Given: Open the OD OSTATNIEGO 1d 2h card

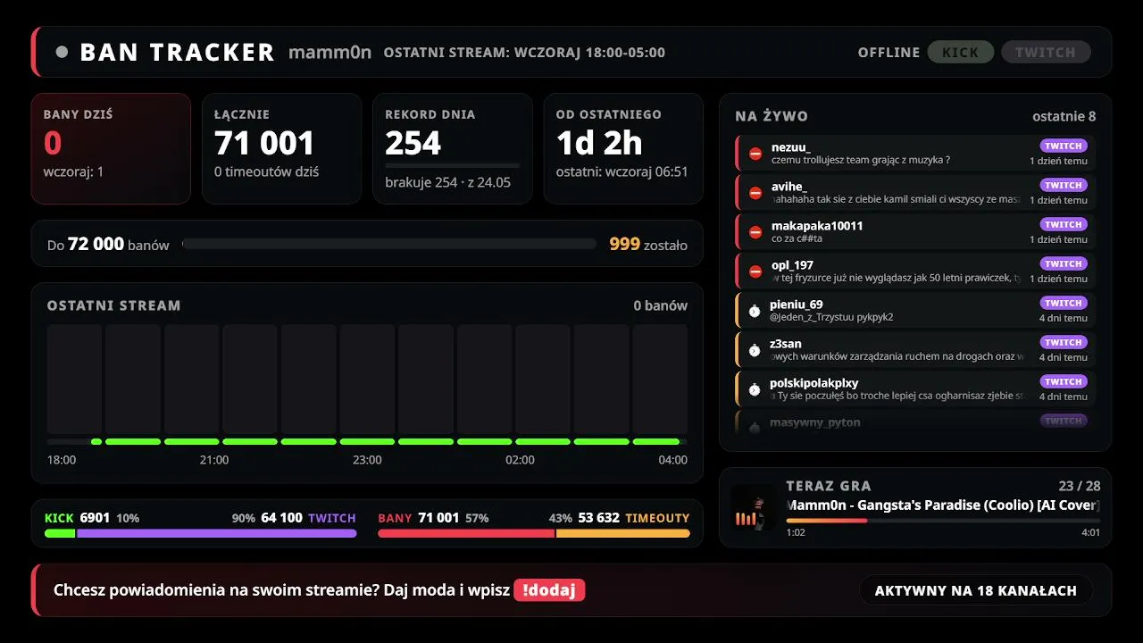Looking at the screenshot, I should (623, 149).
